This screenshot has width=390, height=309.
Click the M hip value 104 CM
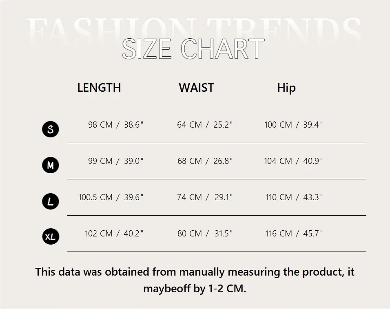point(278,161)
